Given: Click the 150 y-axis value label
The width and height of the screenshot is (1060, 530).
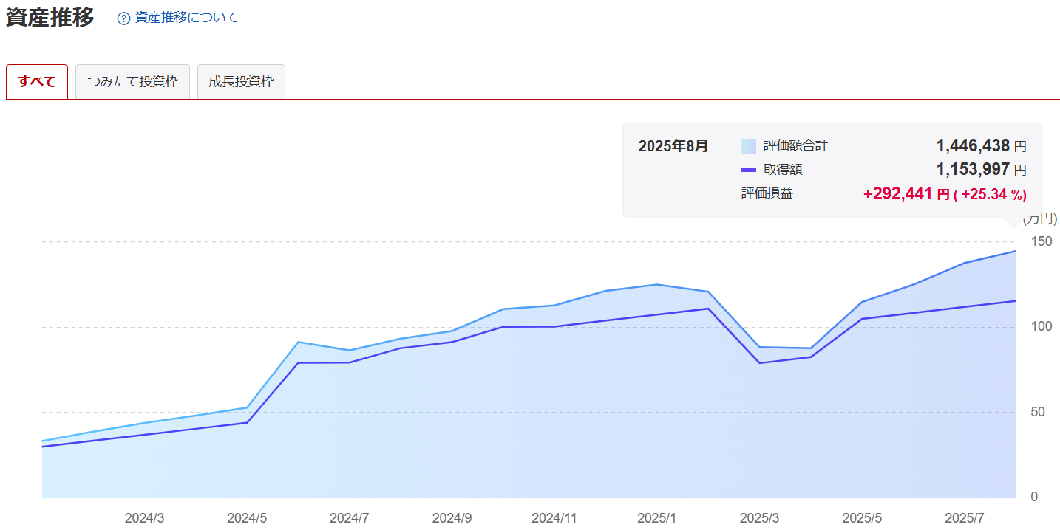Looking at the screenshot, I should click(1041, 241).
